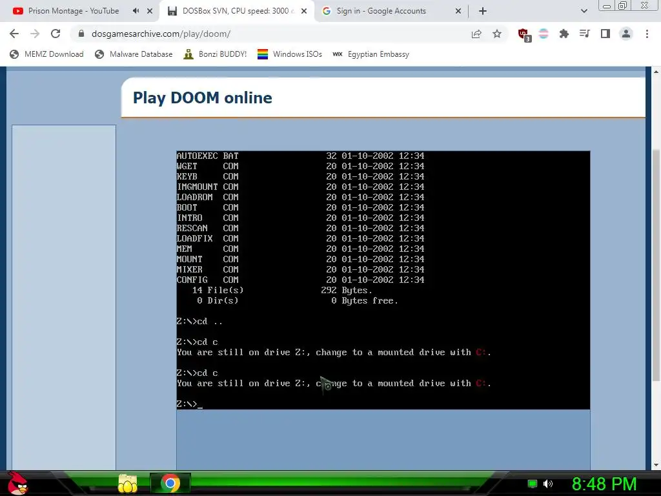Open the volume speaker tray icon
661x496 pixels.
[x=548, y=484]
